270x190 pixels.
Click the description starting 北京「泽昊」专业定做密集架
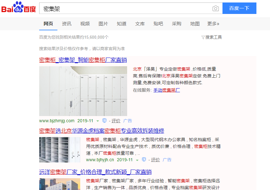[177, 76]
